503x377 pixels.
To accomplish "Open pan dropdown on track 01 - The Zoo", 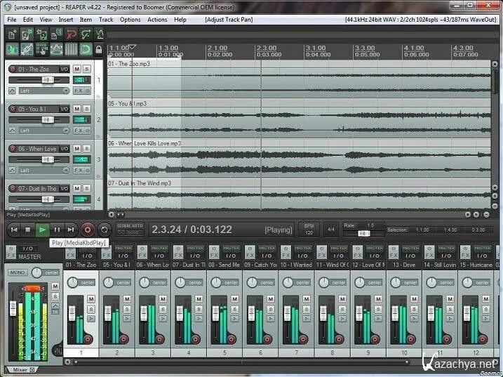I will [x=44, y=91].
